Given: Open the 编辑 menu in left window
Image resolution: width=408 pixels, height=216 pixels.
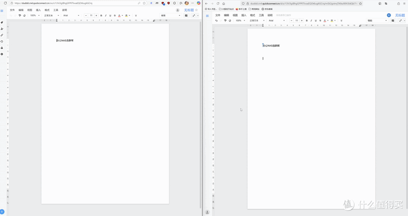Looking at the screenshot, I should coord(21,10).
